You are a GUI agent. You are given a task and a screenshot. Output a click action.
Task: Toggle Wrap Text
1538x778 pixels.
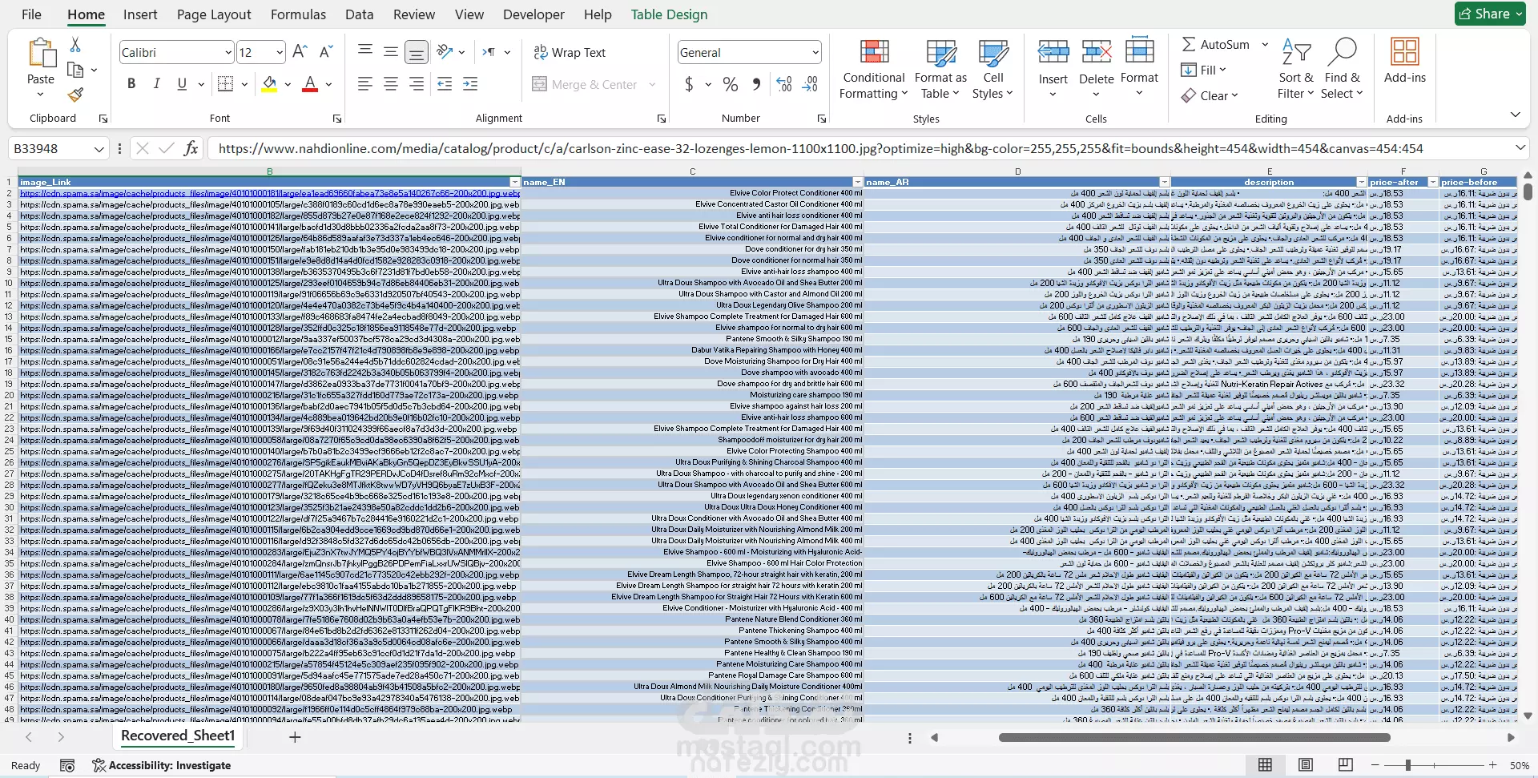pyautogui.click(x=570, y=52)
